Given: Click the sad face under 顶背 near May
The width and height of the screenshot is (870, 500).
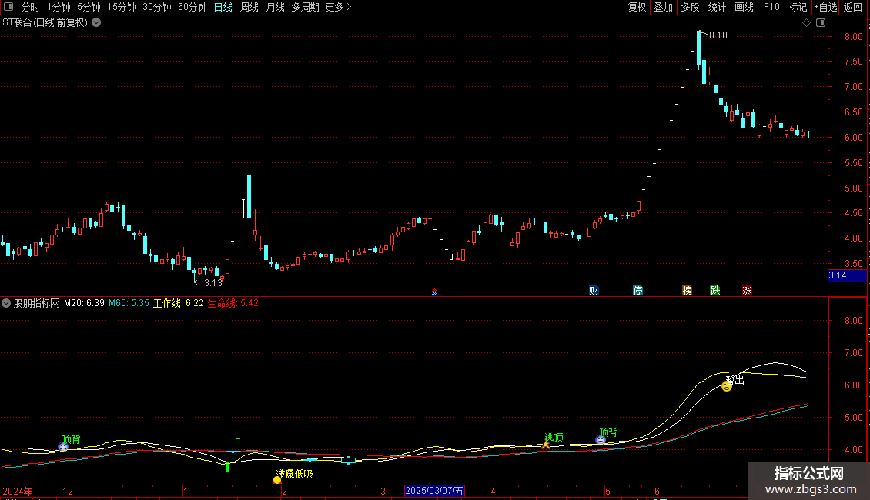Looking at the screenshot, I should 601,440.
